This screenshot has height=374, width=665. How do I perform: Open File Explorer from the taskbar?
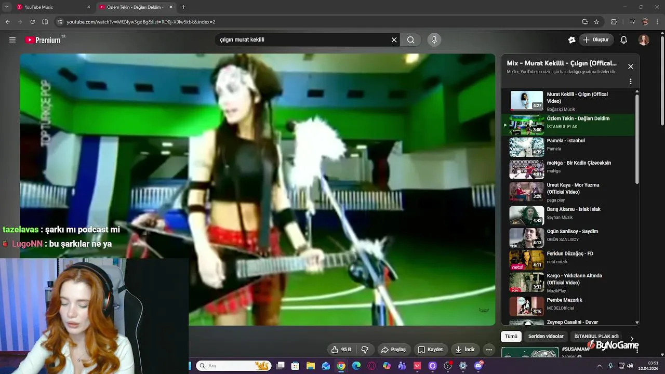pyautogui.click(x=310, y=366)
